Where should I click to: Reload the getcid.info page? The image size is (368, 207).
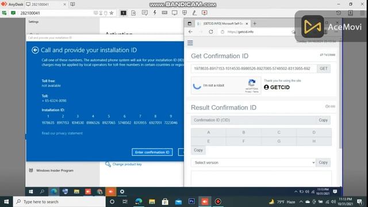pyautogui.click(x=211, y=32)
